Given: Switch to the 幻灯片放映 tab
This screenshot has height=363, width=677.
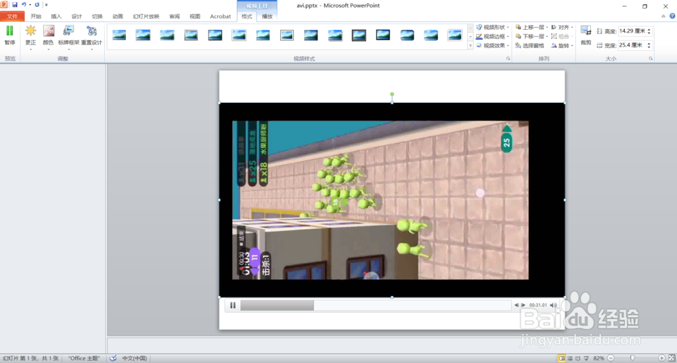Looking at the screenshot, I should click(146, 16).
